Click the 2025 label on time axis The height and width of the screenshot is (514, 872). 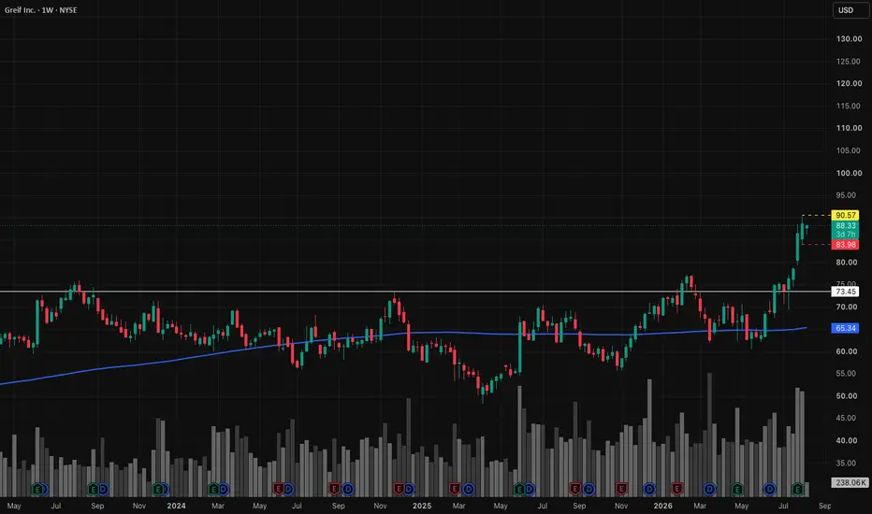[422, 506]
